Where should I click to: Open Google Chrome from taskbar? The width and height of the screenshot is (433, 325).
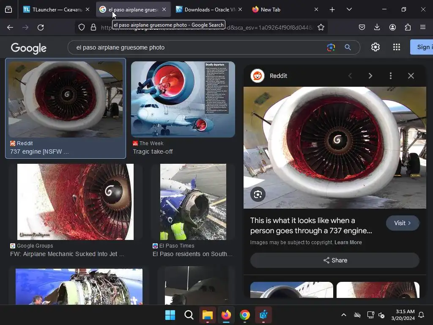pos(245,315)
